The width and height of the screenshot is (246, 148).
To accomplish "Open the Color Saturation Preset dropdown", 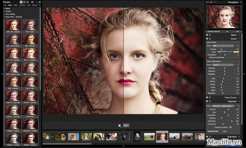I will [224, 65].
